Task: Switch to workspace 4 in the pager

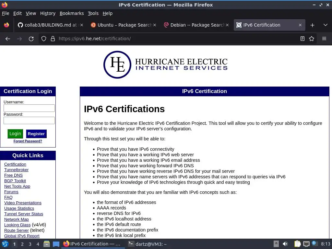Action: [38, 244]
